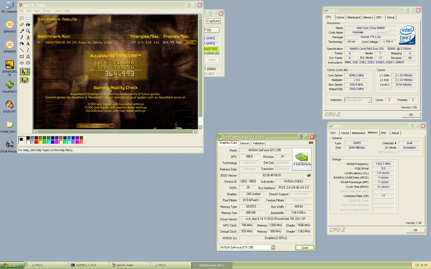Choose the Ellipse shape tool

click(x=22, y=63)
